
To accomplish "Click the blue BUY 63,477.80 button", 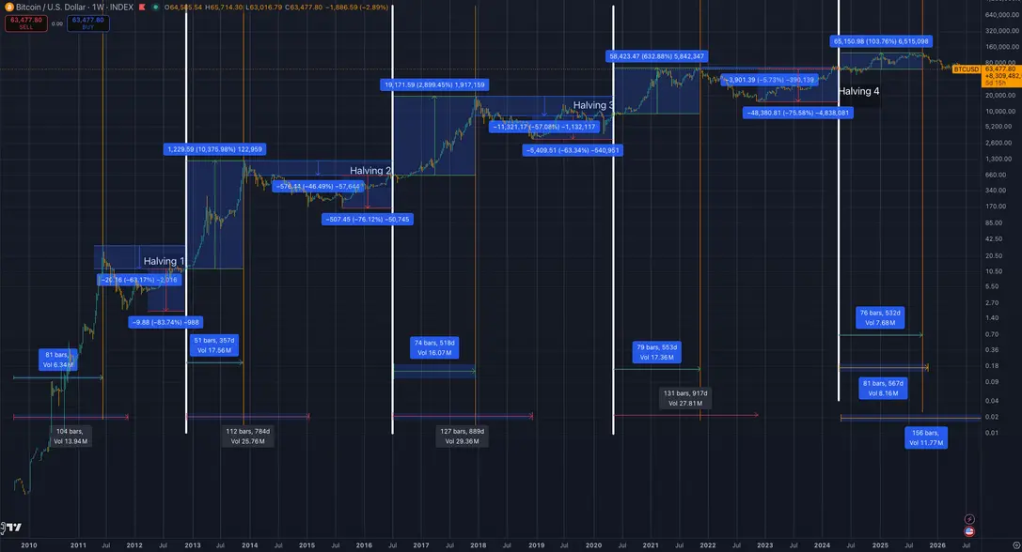I will (88, 23).
